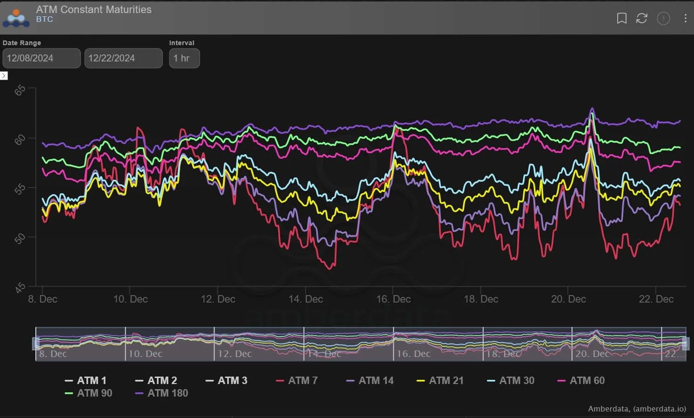Image resolution: width=694 pixels, height=418 pixels.
Task: Open the Interval dropdown showing 1 hr
Action: pos(184,58)
